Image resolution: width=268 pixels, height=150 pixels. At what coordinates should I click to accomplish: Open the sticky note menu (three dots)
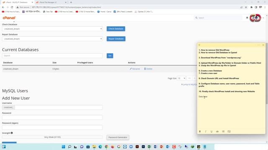click(x=259, y=45)
